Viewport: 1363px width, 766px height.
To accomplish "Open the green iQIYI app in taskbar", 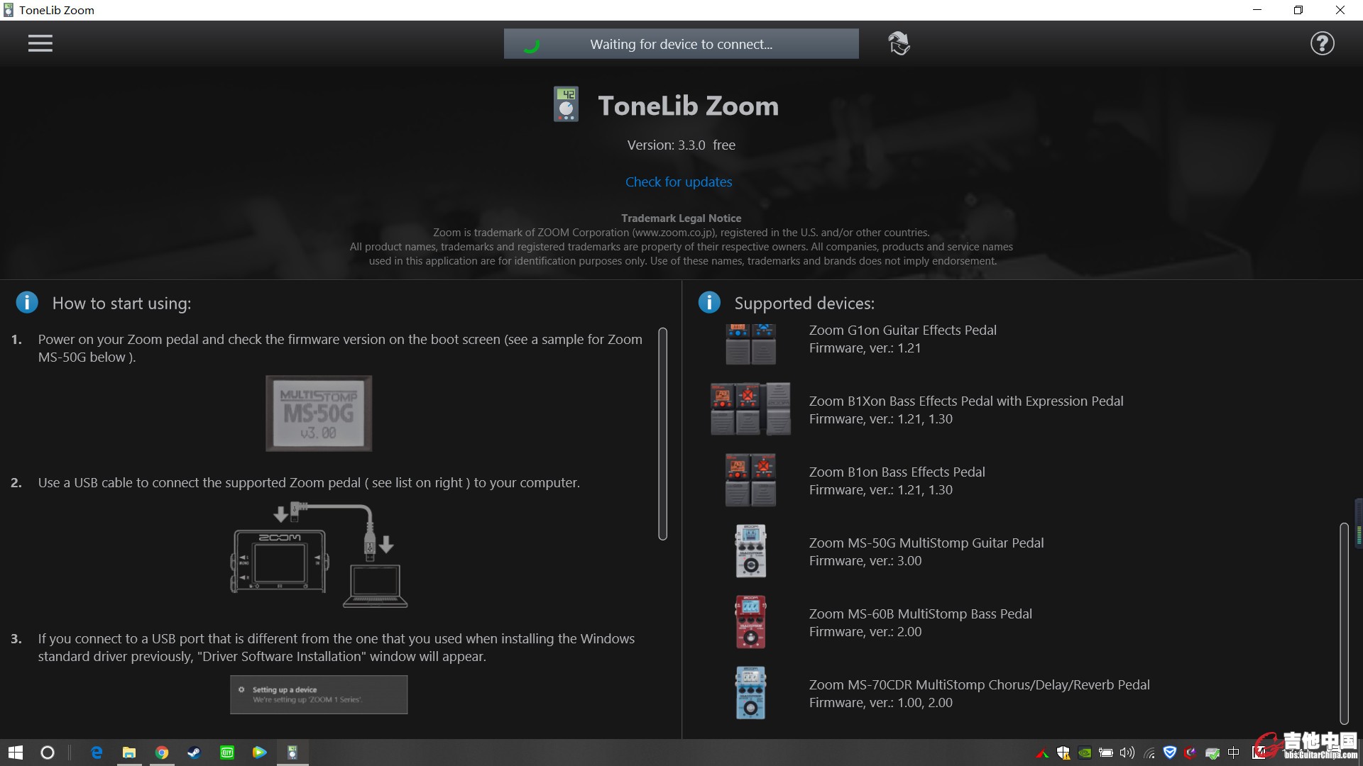I will [x=227, y=753].
